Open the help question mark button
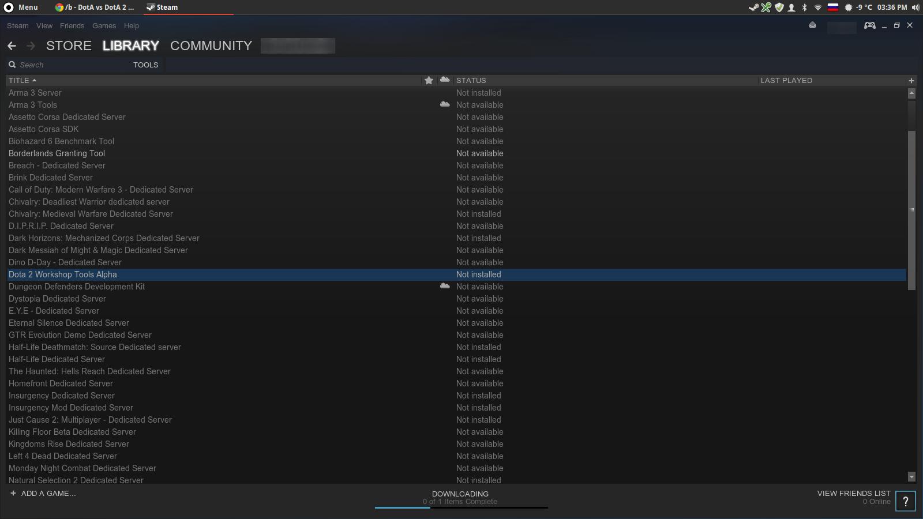This screenshot has width=923, height=519. (x=906, y=501)
